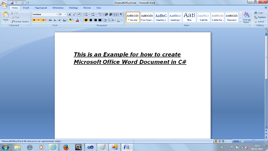Toggle Bold formatting off
Viewport: 268px width, 151px height.
coord(34,20)
